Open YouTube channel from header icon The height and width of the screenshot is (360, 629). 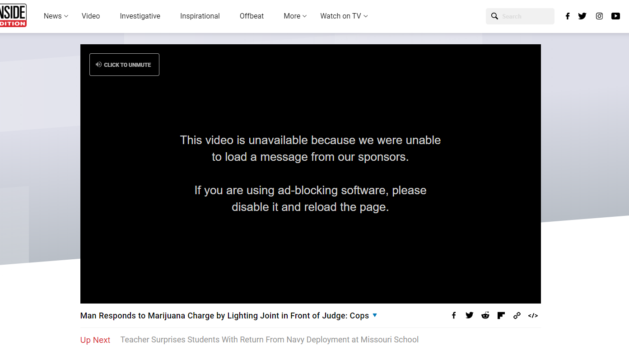pyautogui.click(x=615, y=16)
